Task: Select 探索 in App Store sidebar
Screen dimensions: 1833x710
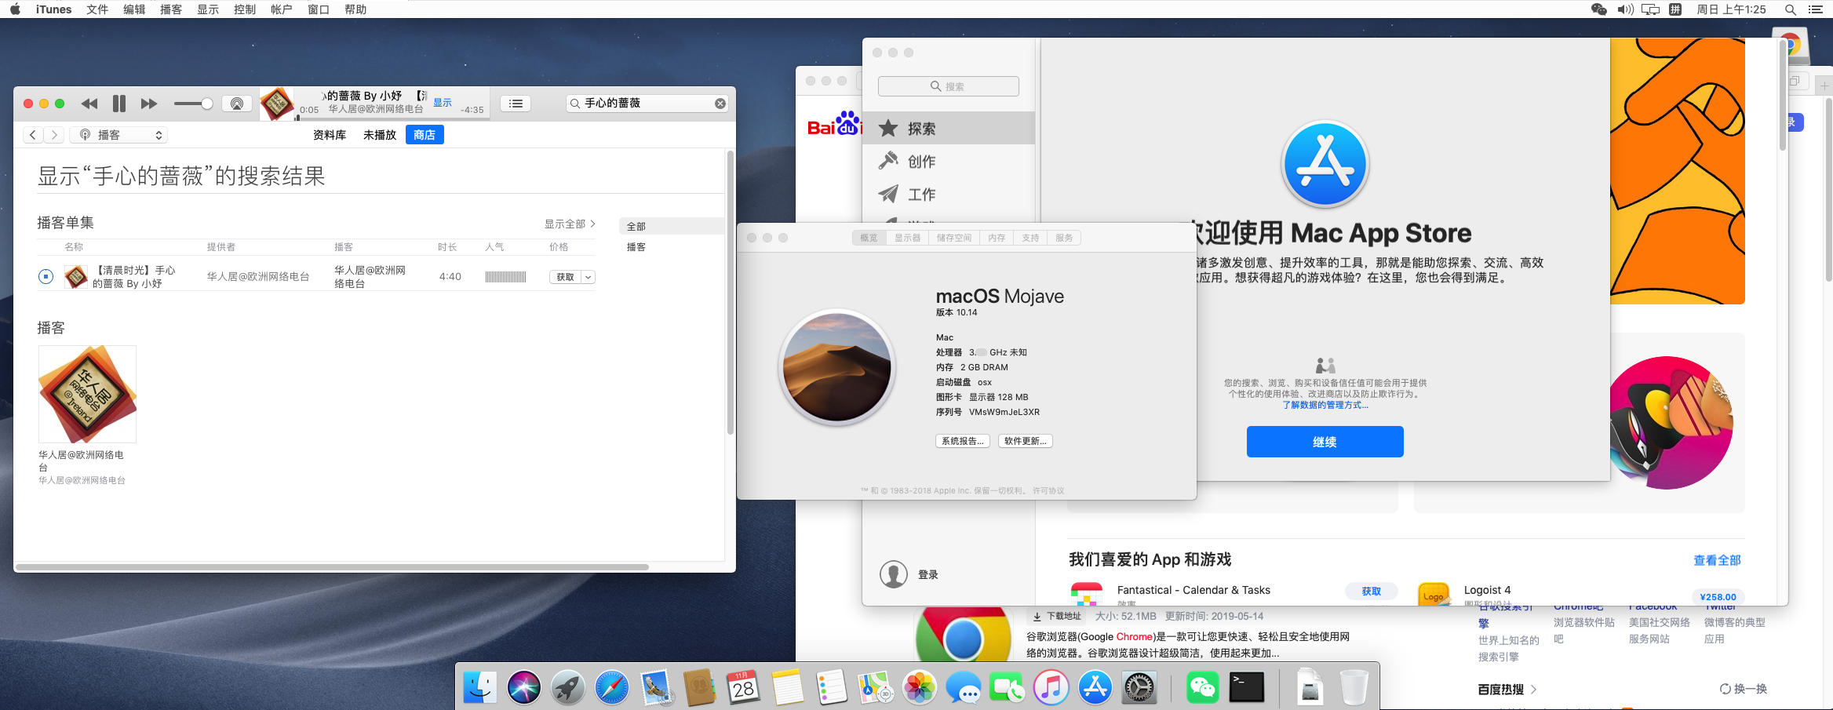Action: click(x=949, y=128)
